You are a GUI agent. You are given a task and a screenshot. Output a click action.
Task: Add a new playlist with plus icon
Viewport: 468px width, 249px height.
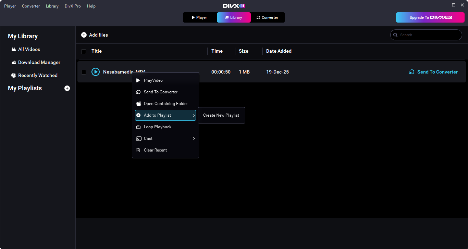pyautogui.click(x=67, y=88)
